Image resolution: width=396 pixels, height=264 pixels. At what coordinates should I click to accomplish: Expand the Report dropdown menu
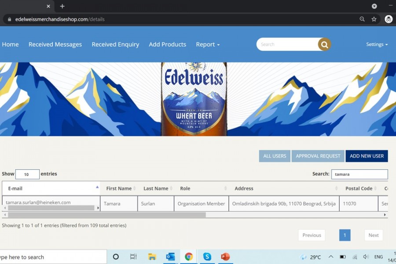coord(208,44)
